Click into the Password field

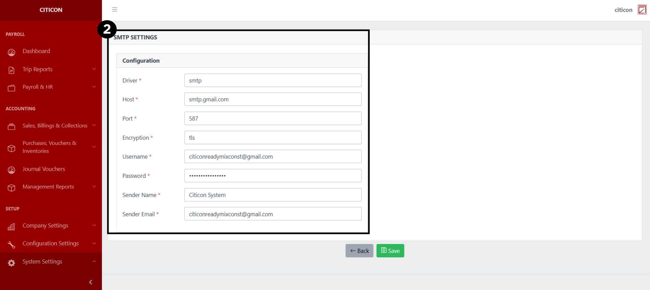pyautogui.click(x=272, y=176)
